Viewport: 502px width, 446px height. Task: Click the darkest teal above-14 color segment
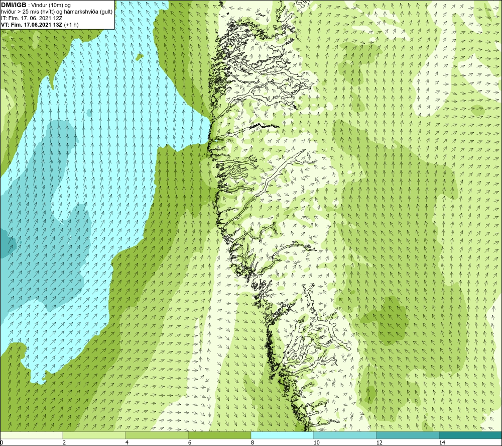tap(470, 435)
